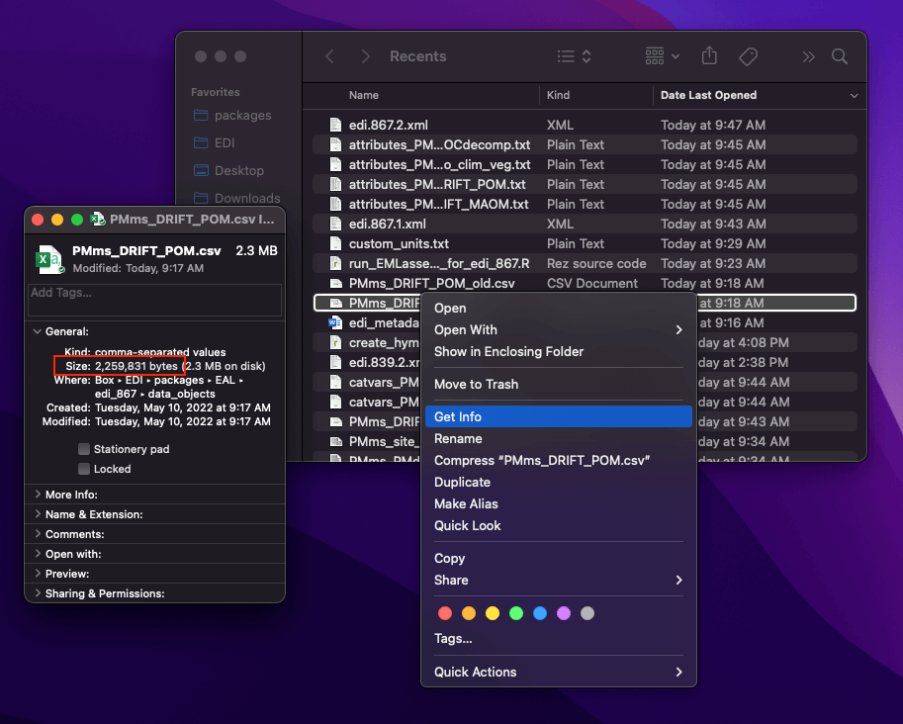Select the attributes_PM...IFT_MAOM.txt row
This screenshot has height=724, width=903.
tap(585, 204)
